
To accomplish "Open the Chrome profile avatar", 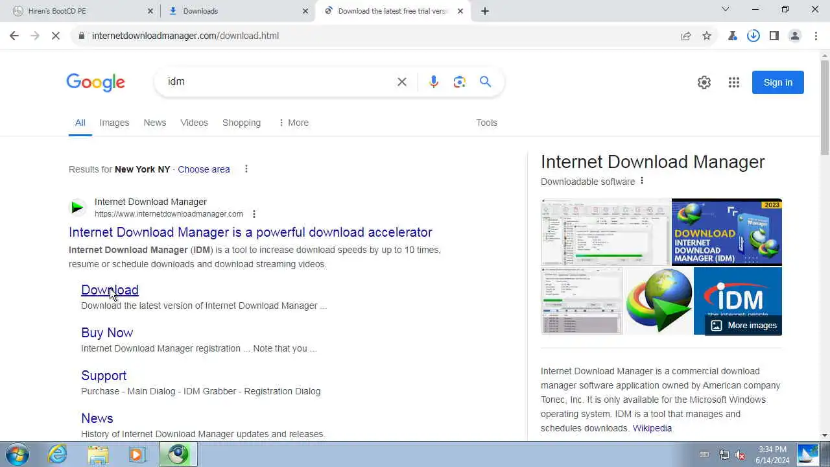I will tap(795, 36).
